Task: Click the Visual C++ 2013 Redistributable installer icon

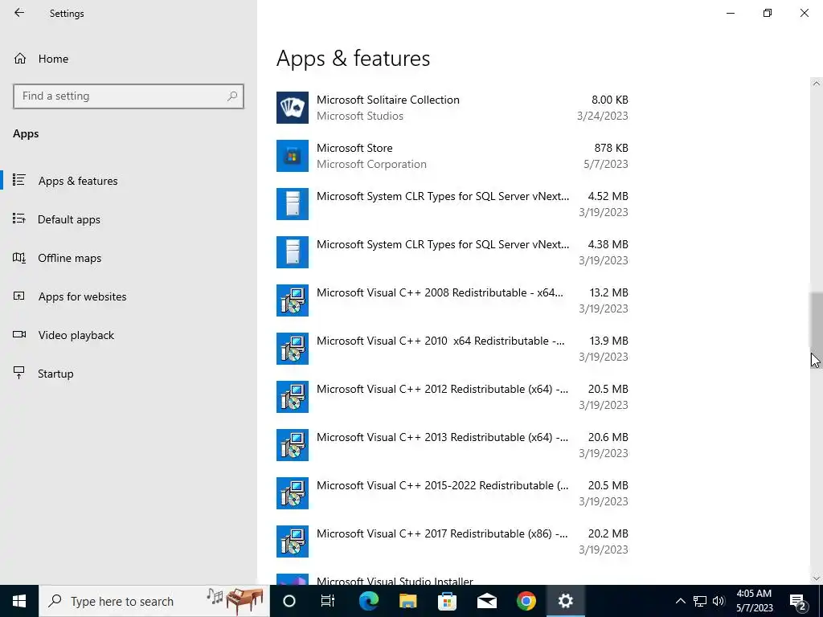Action: pyautogui.click(x=293, y=445)
